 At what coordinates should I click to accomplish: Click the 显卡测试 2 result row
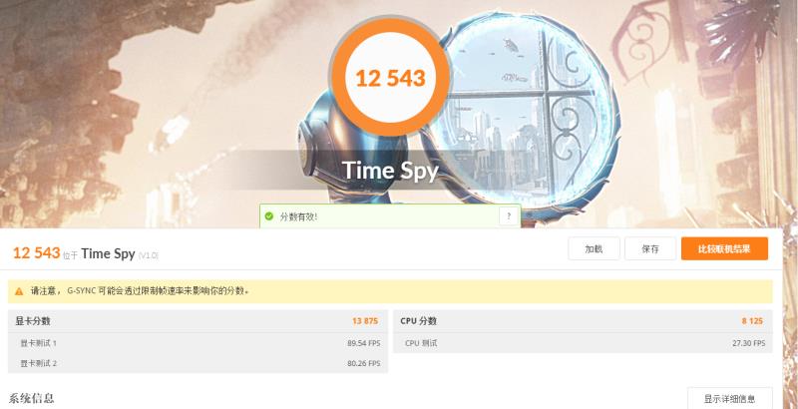pyautogui.click(x=198, y=363)
